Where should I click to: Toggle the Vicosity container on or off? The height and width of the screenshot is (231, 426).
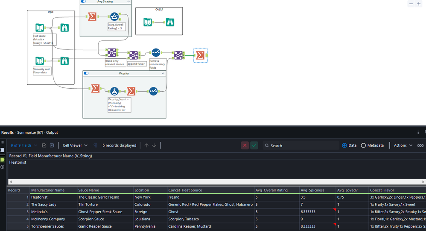(86, 73)
